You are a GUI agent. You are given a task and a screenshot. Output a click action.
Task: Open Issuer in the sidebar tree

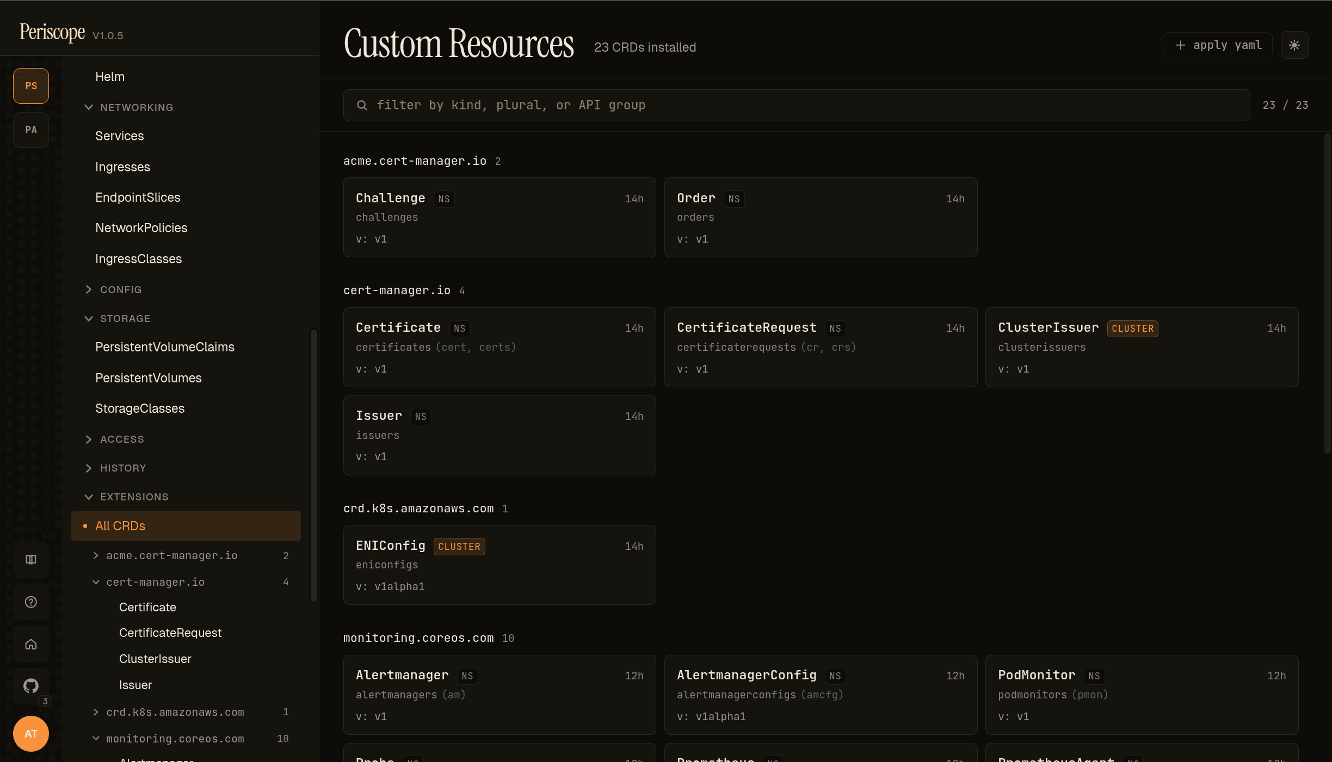pos(135,685)
